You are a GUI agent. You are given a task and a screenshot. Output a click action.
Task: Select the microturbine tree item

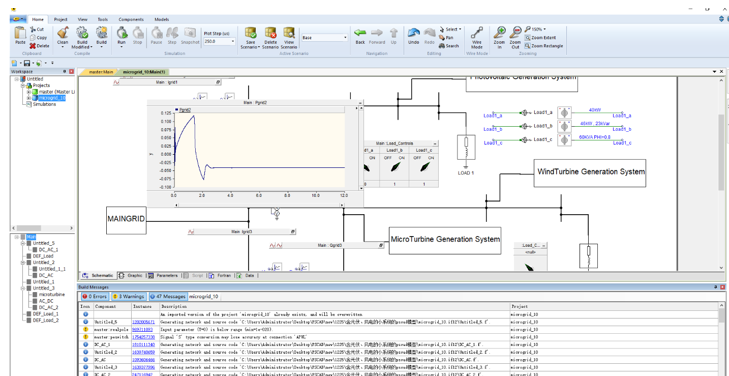point(52,295)
